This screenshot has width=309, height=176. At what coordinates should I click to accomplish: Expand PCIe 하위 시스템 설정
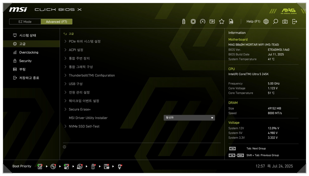tap(85, 41)
